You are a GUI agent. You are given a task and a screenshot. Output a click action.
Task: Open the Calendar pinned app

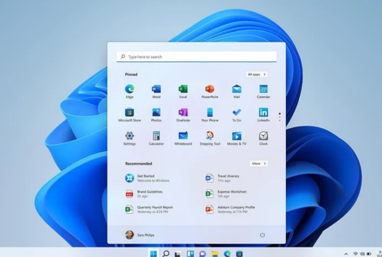pos(264,91)
